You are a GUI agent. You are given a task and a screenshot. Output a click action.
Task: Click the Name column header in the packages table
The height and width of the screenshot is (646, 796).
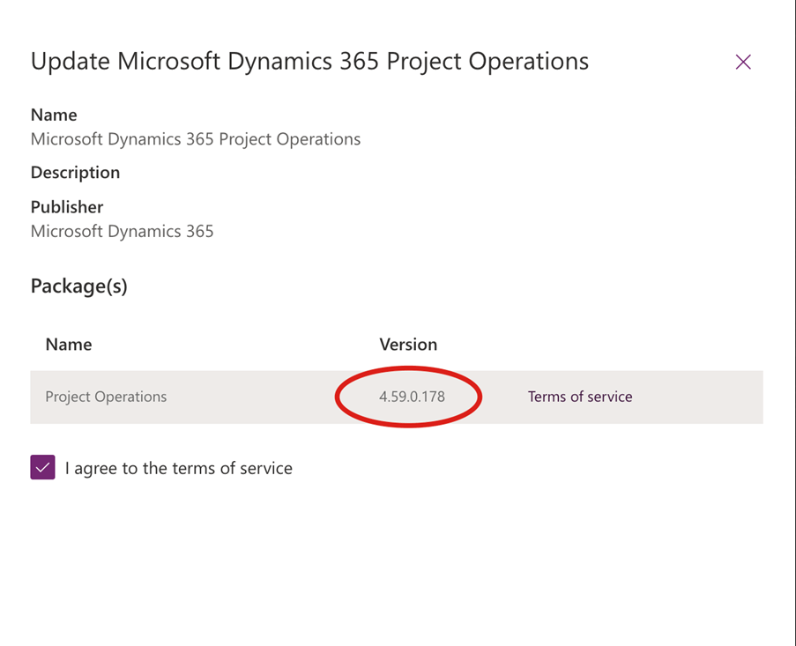69,344
